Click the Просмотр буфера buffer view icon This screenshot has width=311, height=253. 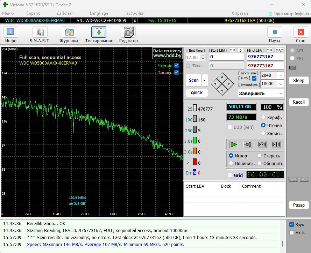[270, 14]
